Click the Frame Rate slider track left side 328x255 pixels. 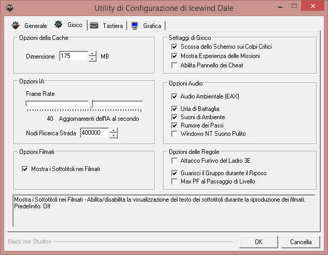pos(58,103)
